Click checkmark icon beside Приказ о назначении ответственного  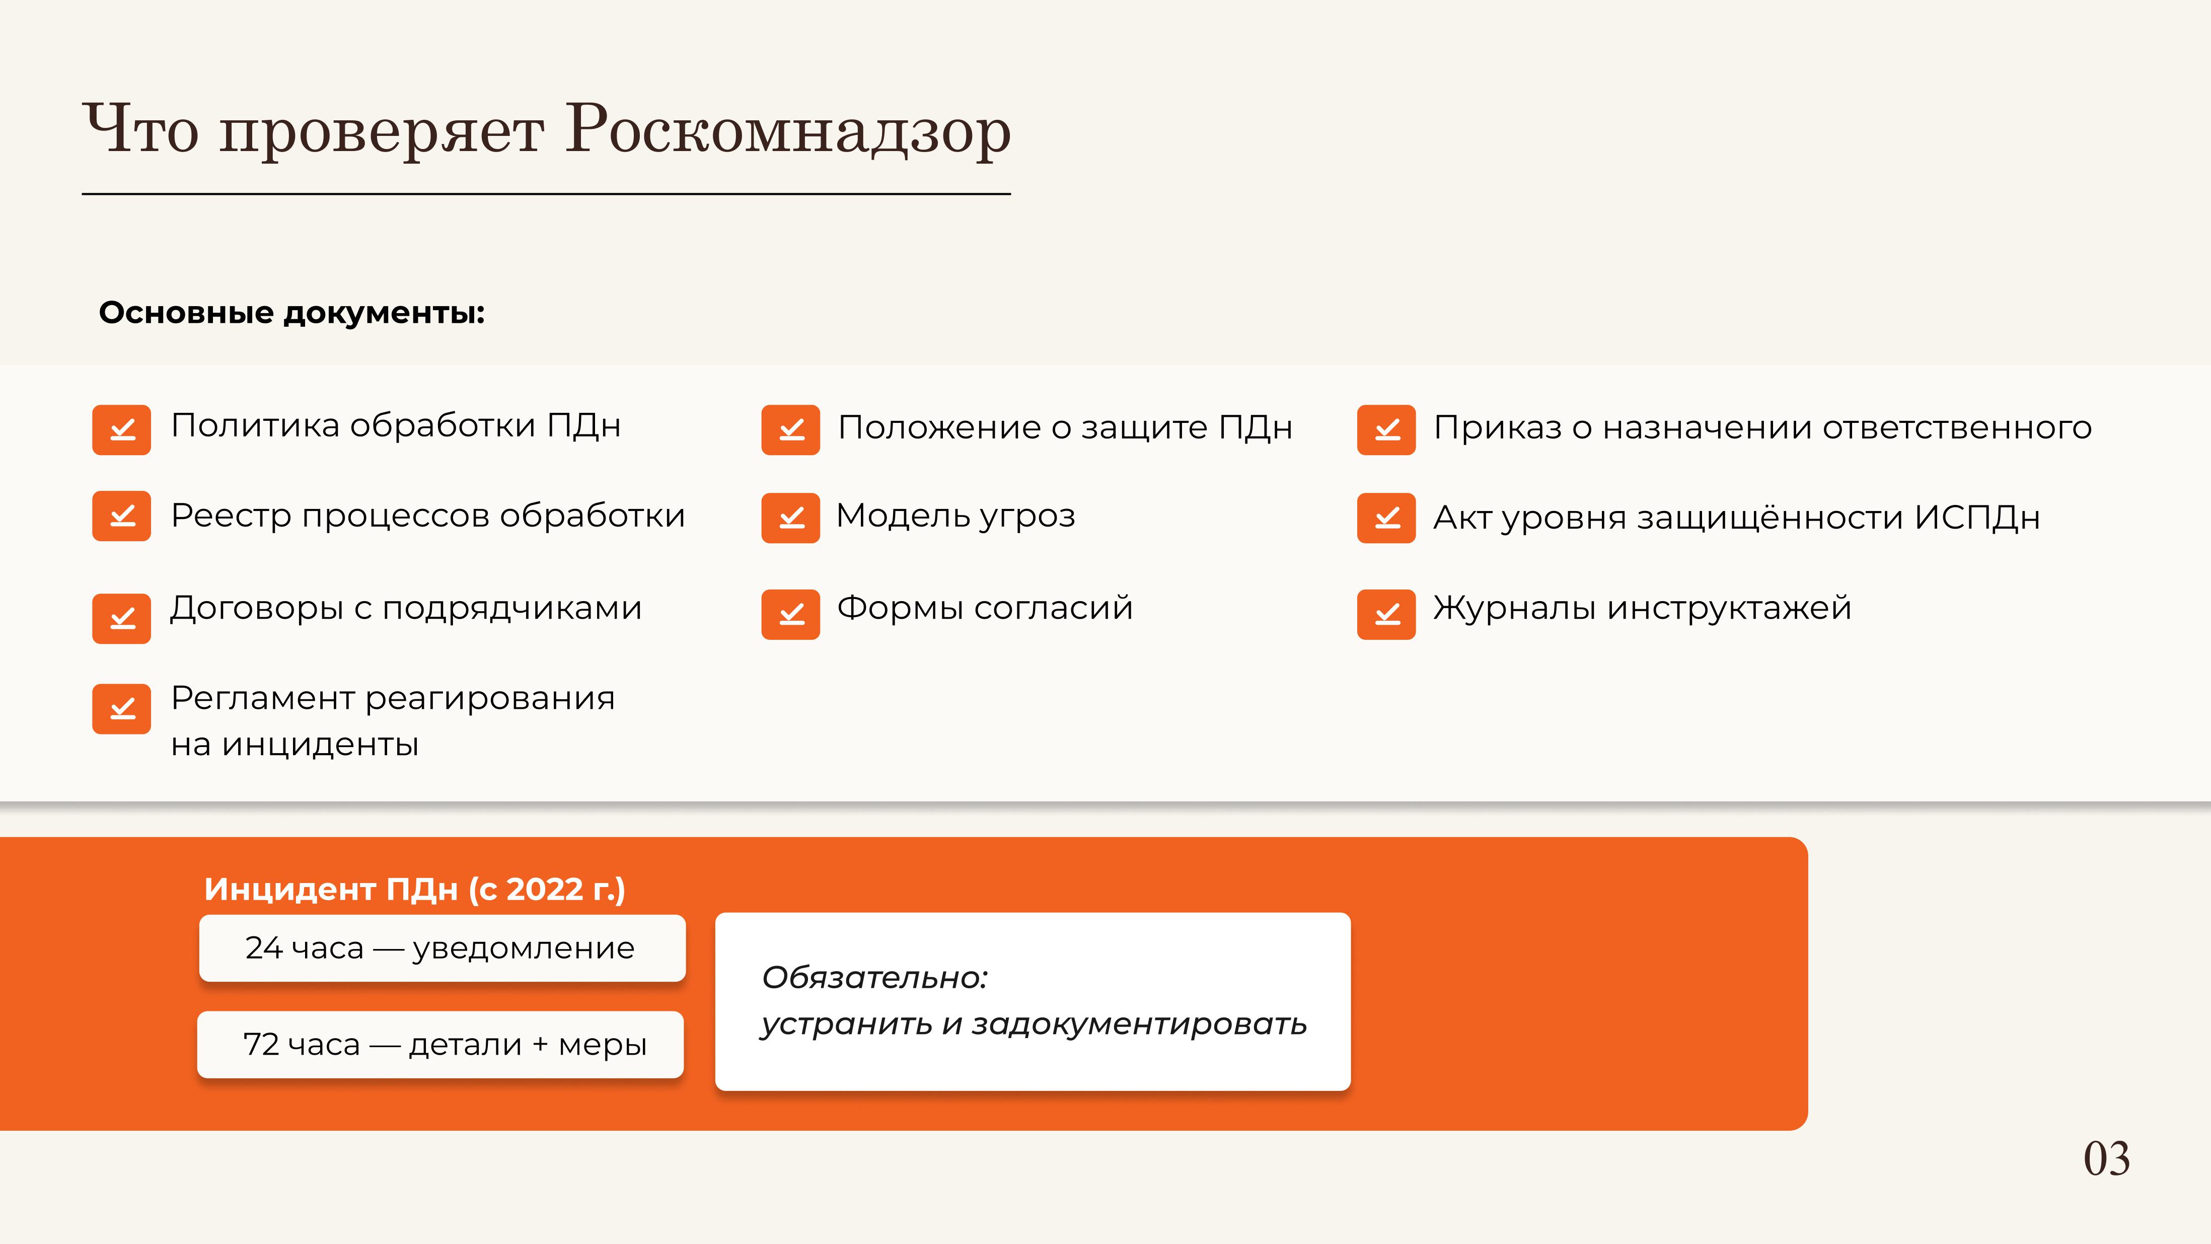coord(1386,429)
